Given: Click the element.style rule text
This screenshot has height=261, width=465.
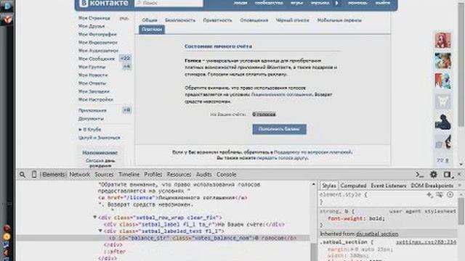Looking at the screenshot, I should [344, 195].
